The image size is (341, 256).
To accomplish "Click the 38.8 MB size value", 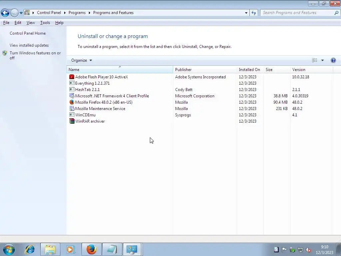I will [x=280, y=96].
